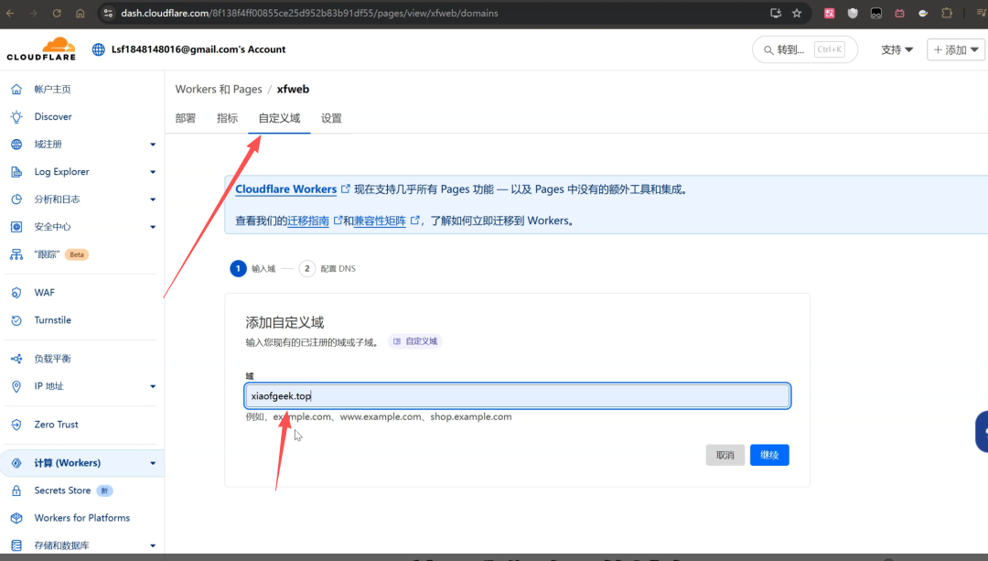988x561 pixels.
Task: Open Turnstile in the sidebar
Action: point(53,320)
